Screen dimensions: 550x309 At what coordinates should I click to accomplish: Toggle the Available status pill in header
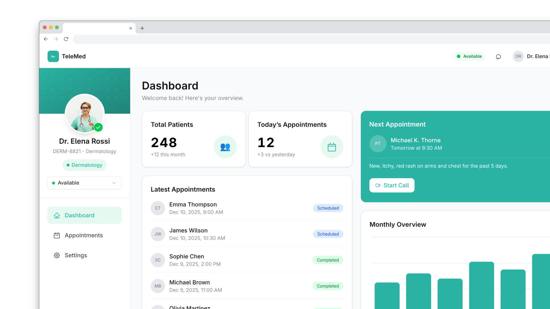469,56
